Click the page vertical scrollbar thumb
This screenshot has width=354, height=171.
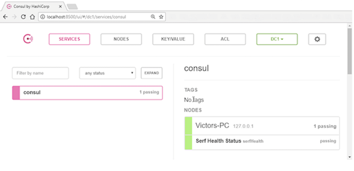[x=350, y=51]
